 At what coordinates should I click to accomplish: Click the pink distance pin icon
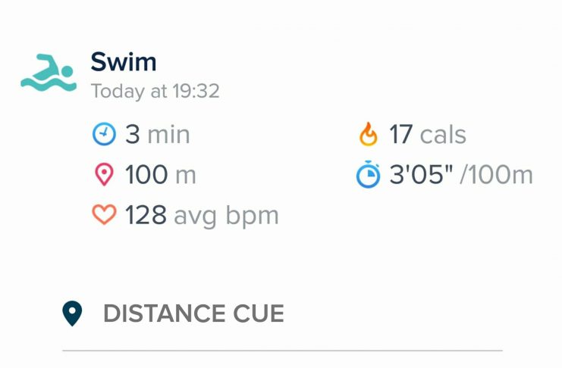(104, 174)
